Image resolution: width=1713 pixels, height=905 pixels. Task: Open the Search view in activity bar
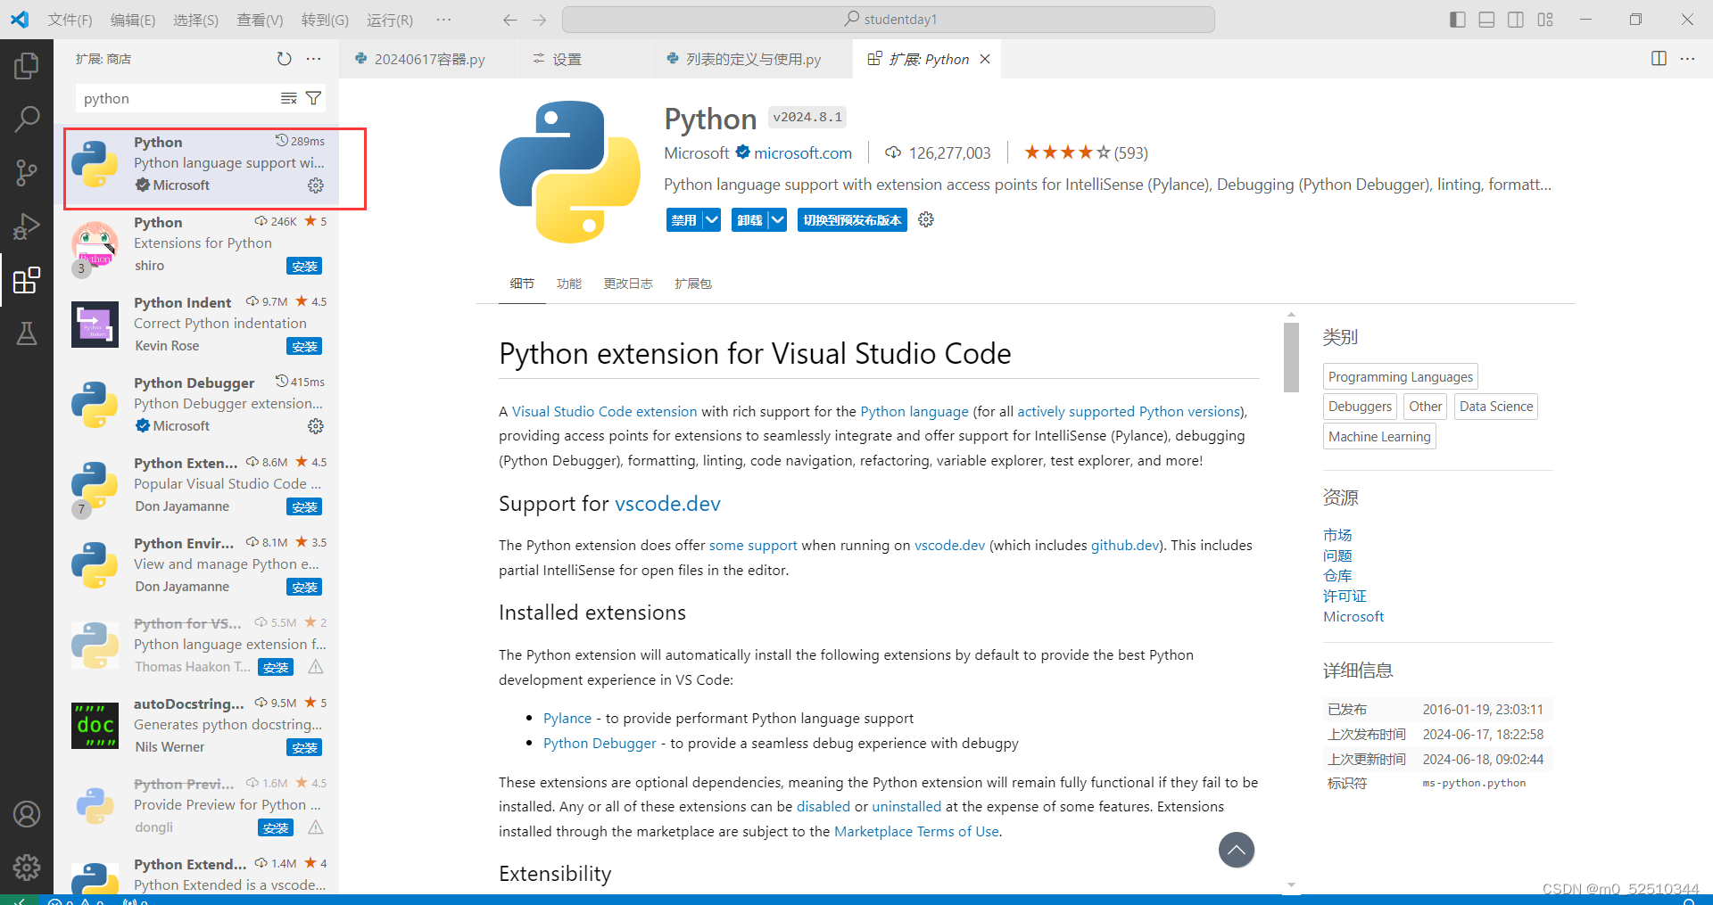coord(27,118)
